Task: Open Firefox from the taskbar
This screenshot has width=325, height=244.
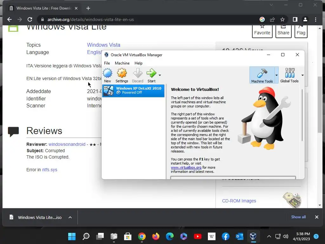Action: pyautogui.click(x=156, y=236)
